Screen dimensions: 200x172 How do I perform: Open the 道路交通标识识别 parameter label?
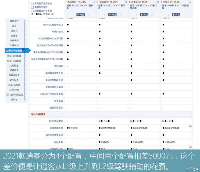(54, 87)
